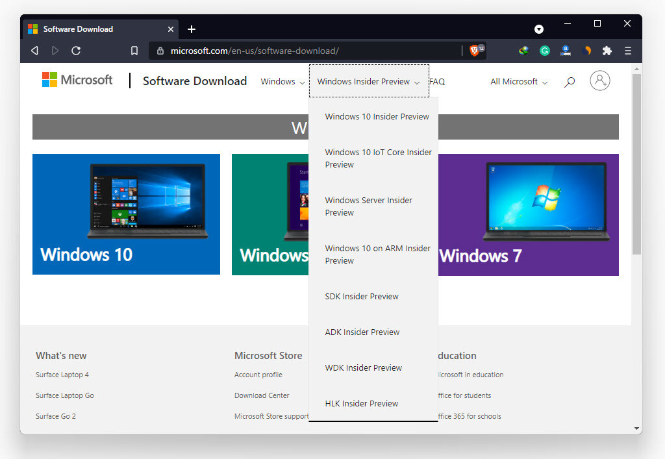
Task: Open the Grammarly extension icon
Action: 545,51
